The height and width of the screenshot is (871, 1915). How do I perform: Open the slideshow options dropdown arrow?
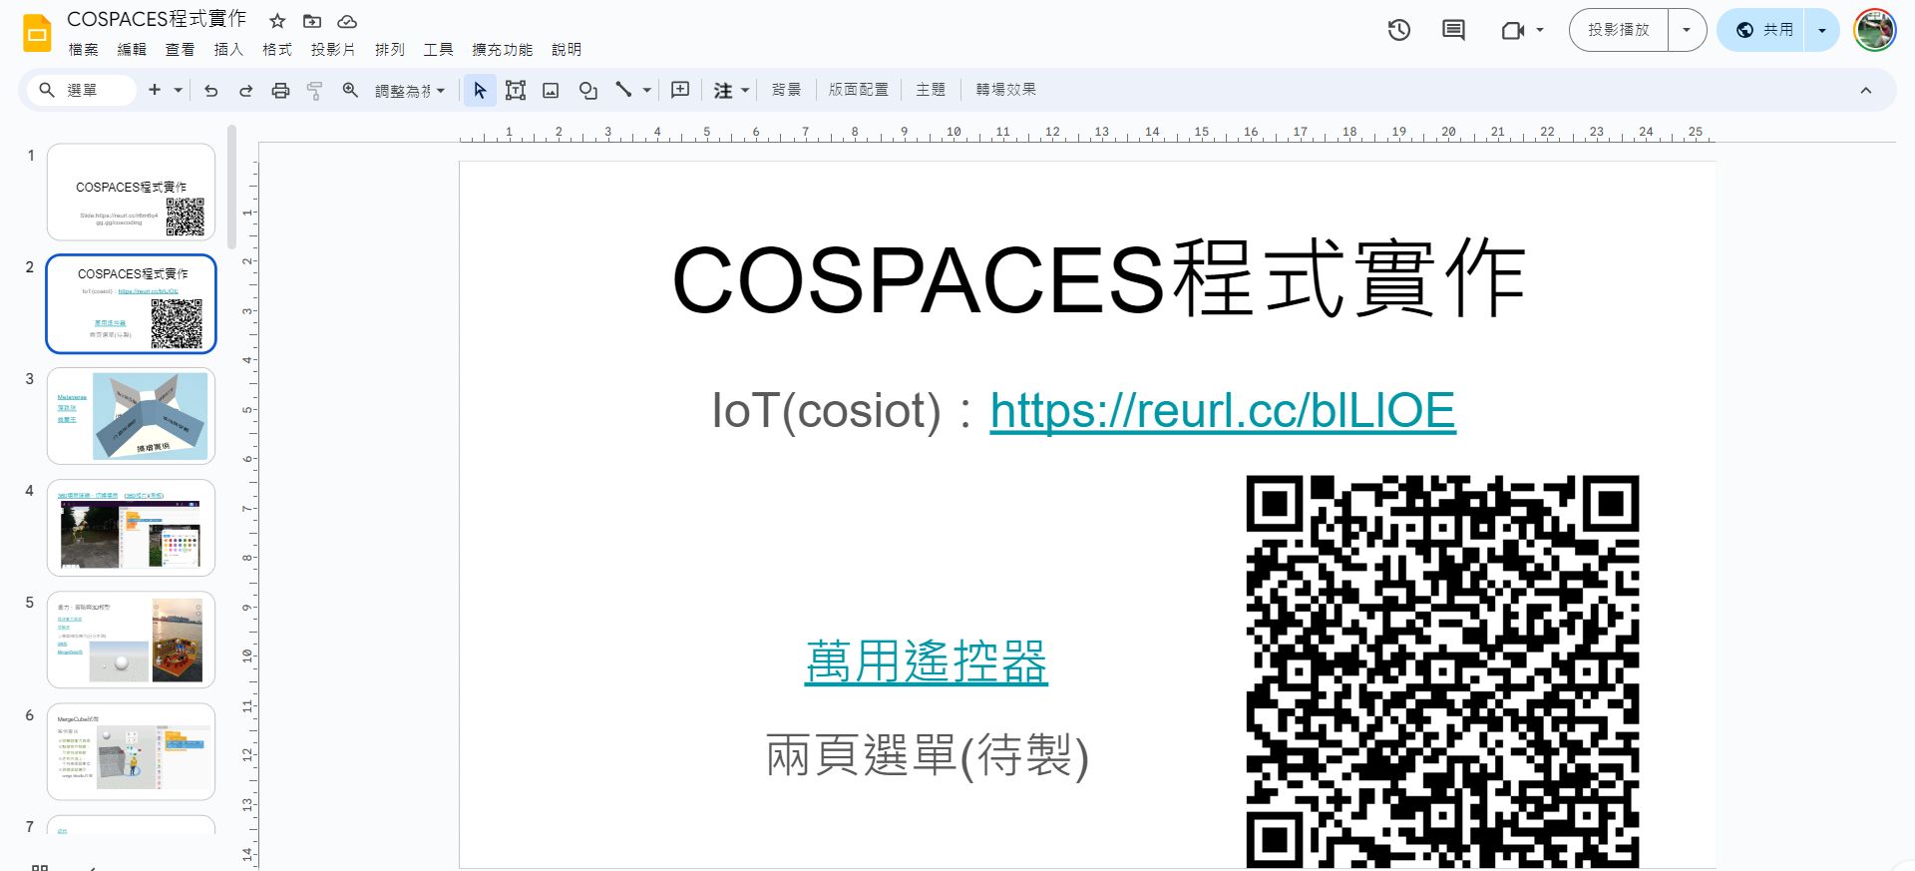pyautogui.click(x=1687, y=30)
